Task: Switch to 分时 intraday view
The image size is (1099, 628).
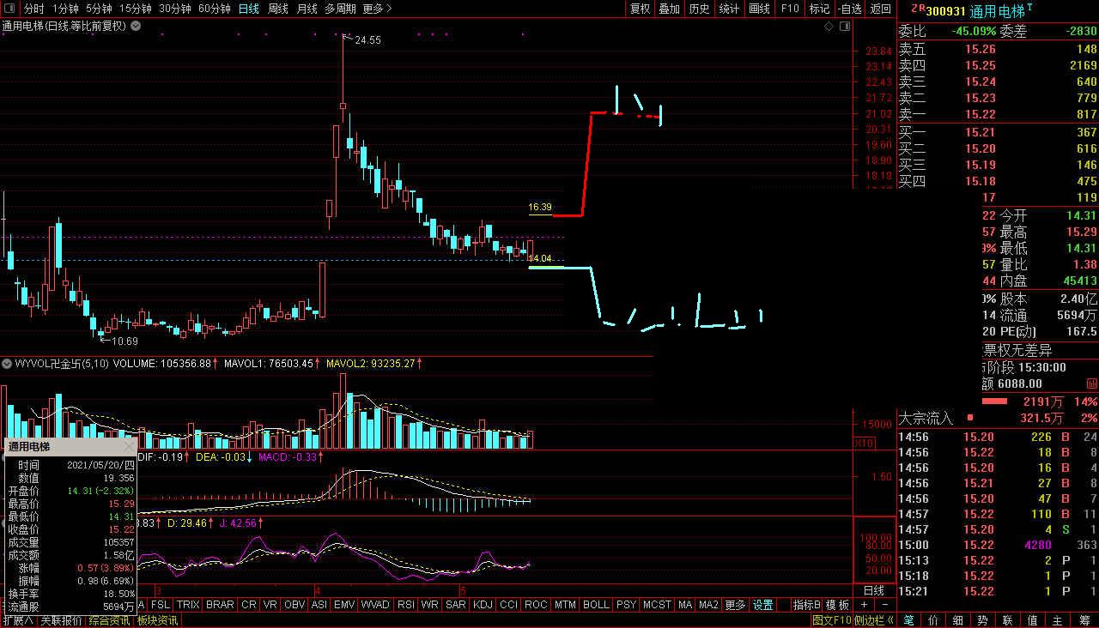Action: [x=33, y=9]
